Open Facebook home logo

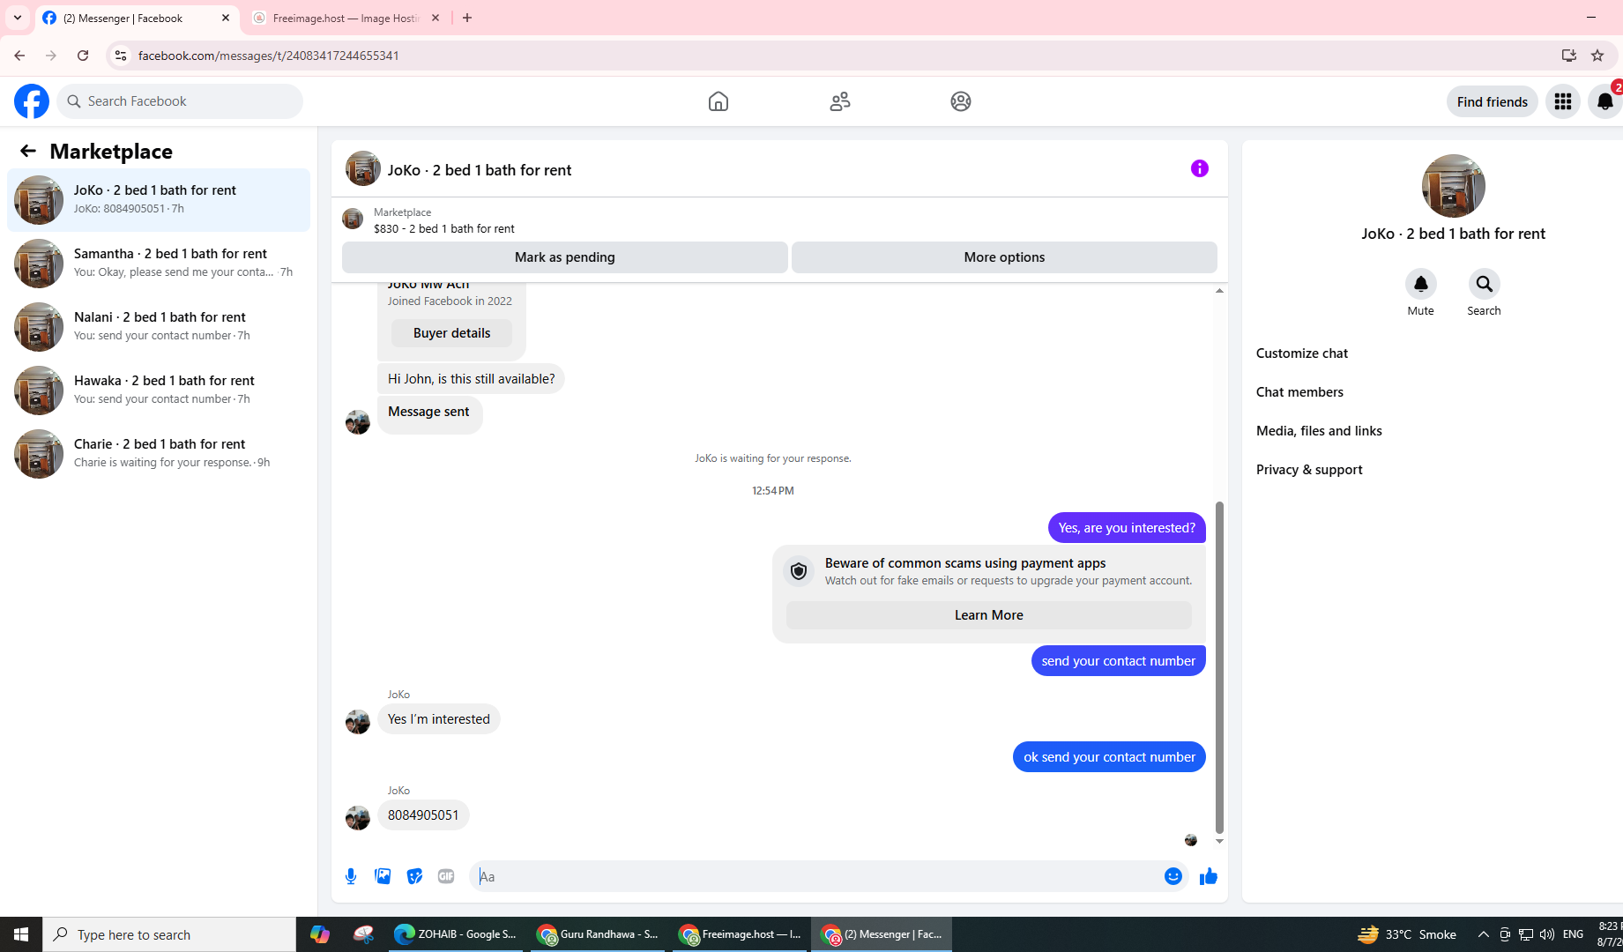[32, 101]
